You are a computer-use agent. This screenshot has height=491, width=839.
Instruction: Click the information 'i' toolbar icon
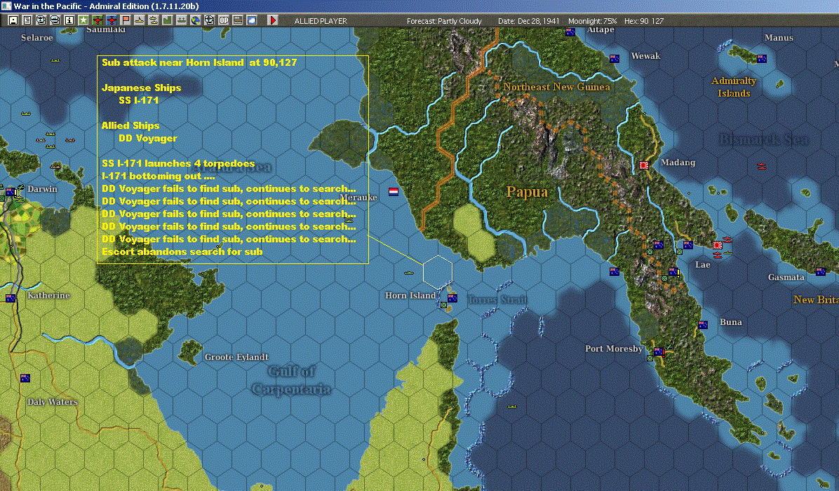coord(69,20)
